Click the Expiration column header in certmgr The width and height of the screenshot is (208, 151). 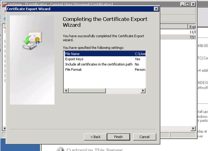click(x=192, y=26)
